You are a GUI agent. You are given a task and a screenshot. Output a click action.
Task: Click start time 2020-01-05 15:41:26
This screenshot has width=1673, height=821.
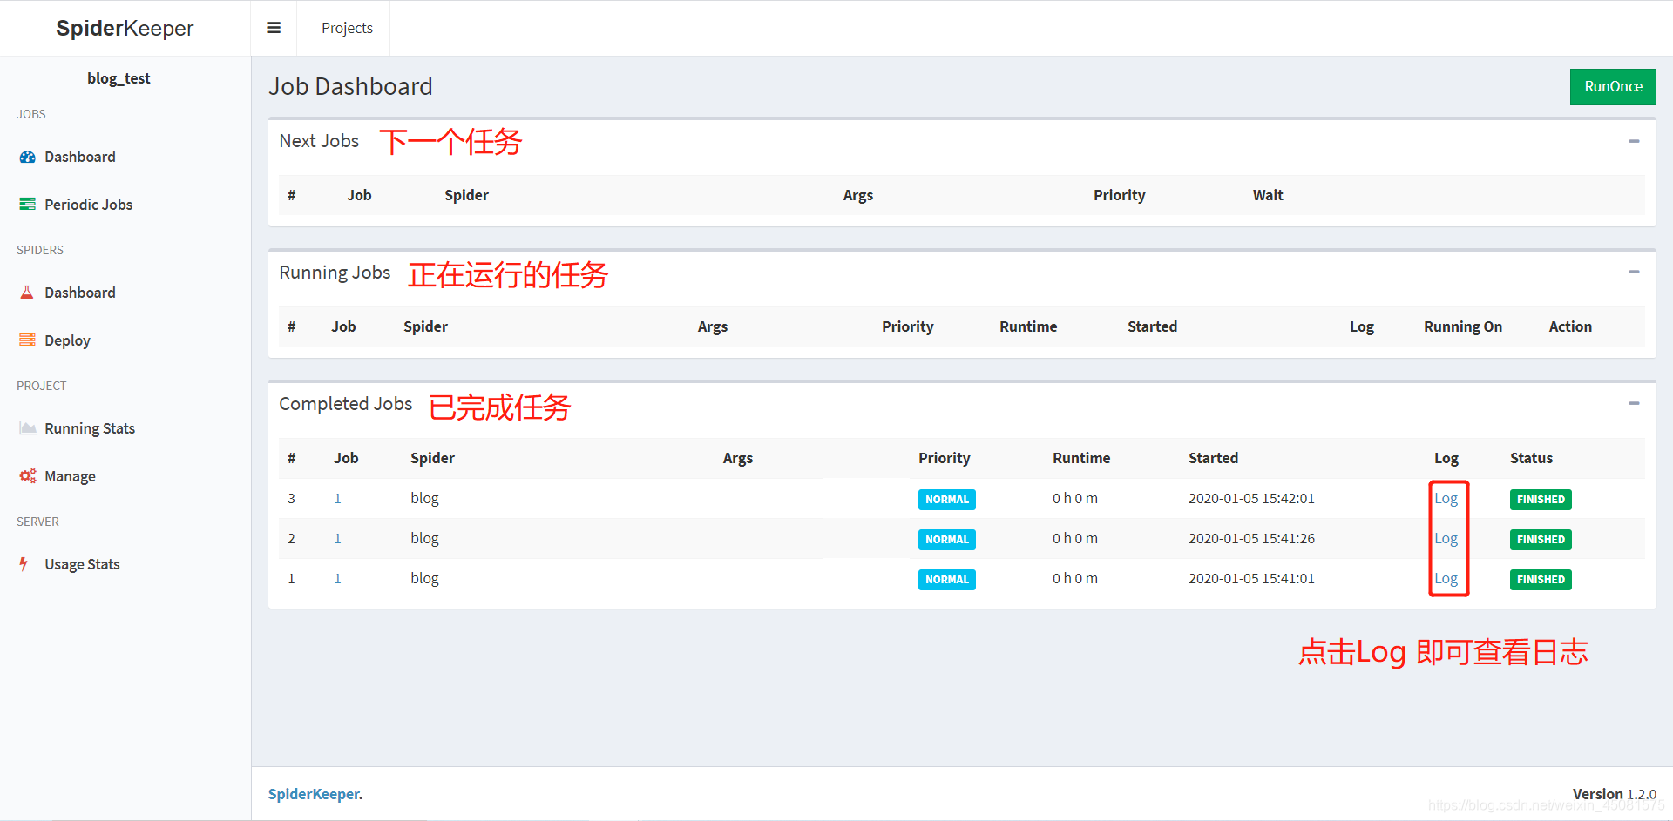pos(1251,539)
